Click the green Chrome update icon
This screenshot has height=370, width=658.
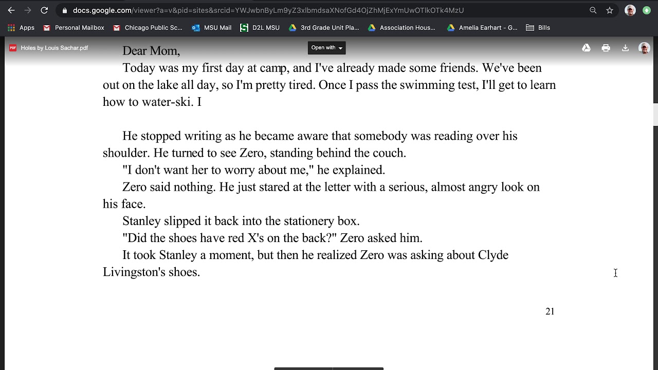coord(647,10)
